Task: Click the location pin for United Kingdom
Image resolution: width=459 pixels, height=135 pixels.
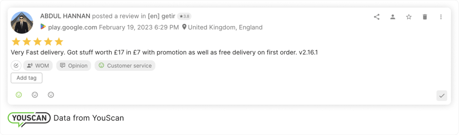Action: coord(184,27)
